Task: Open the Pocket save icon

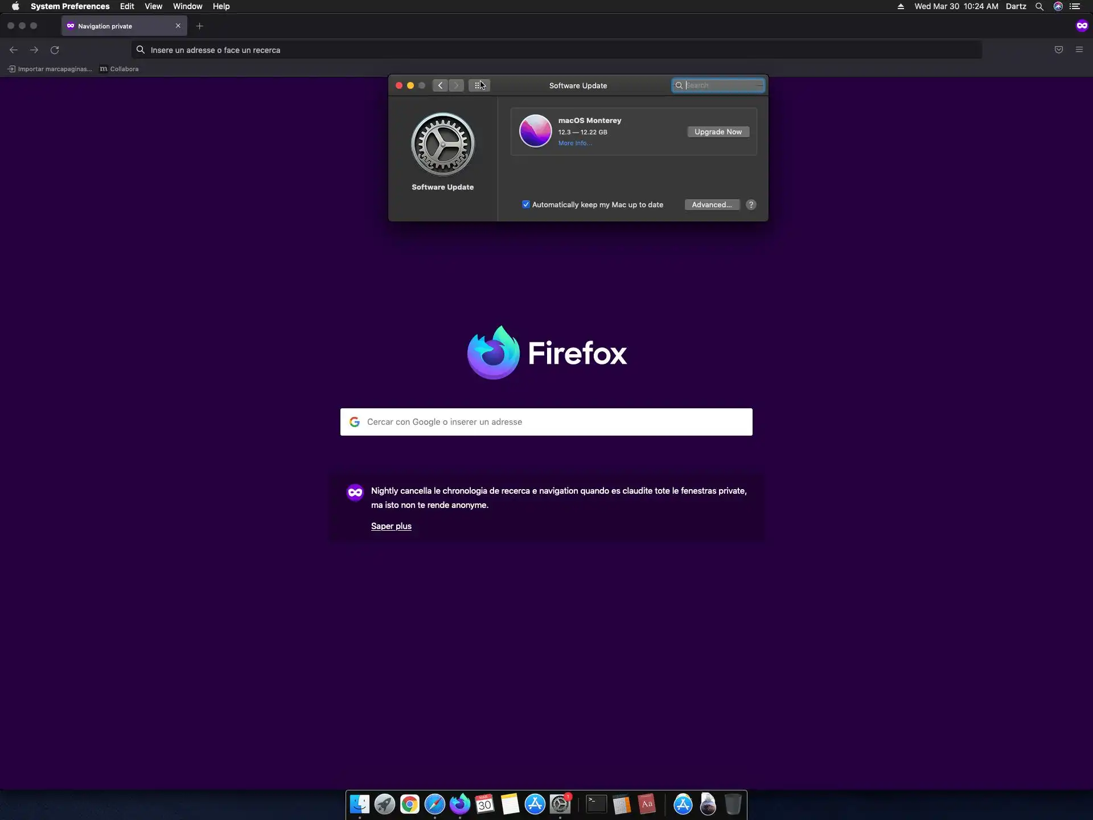Action: coord(1058,50)
